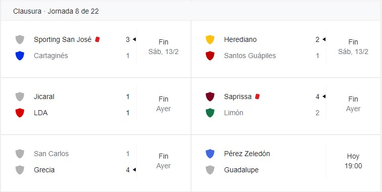Click the Sporting San José gray shield crest

[20, 39]
